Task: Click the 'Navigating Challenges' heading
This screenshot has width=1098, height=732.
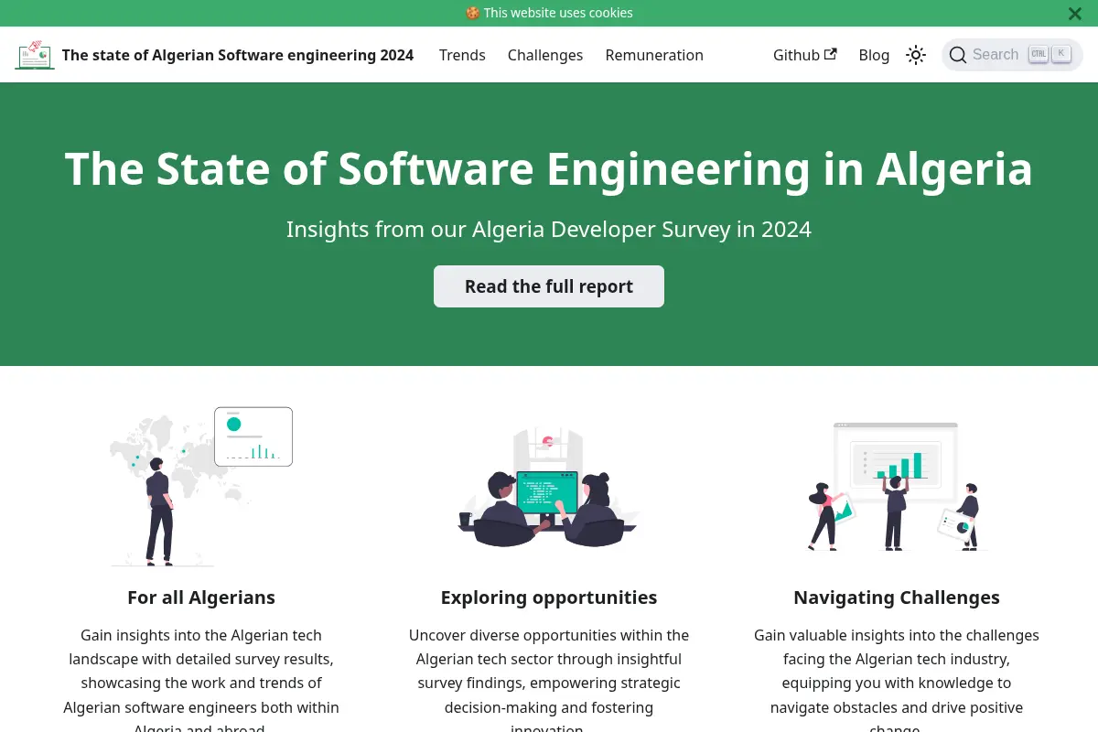Action: point(897,597)
